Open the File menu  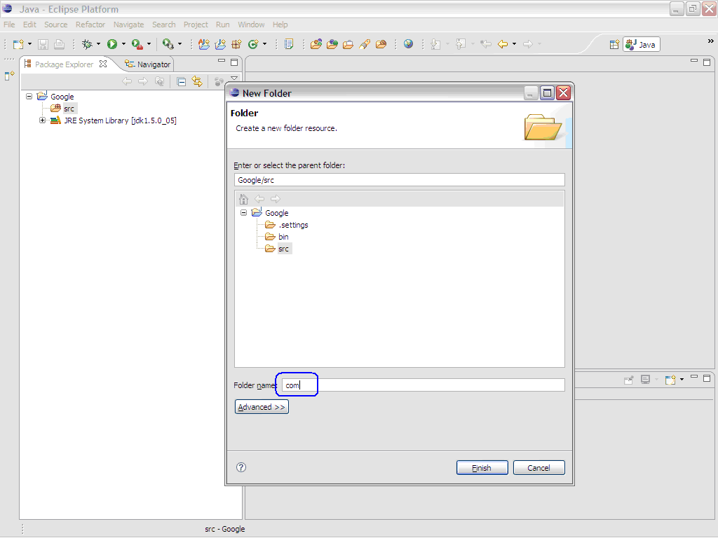point(9,25)
